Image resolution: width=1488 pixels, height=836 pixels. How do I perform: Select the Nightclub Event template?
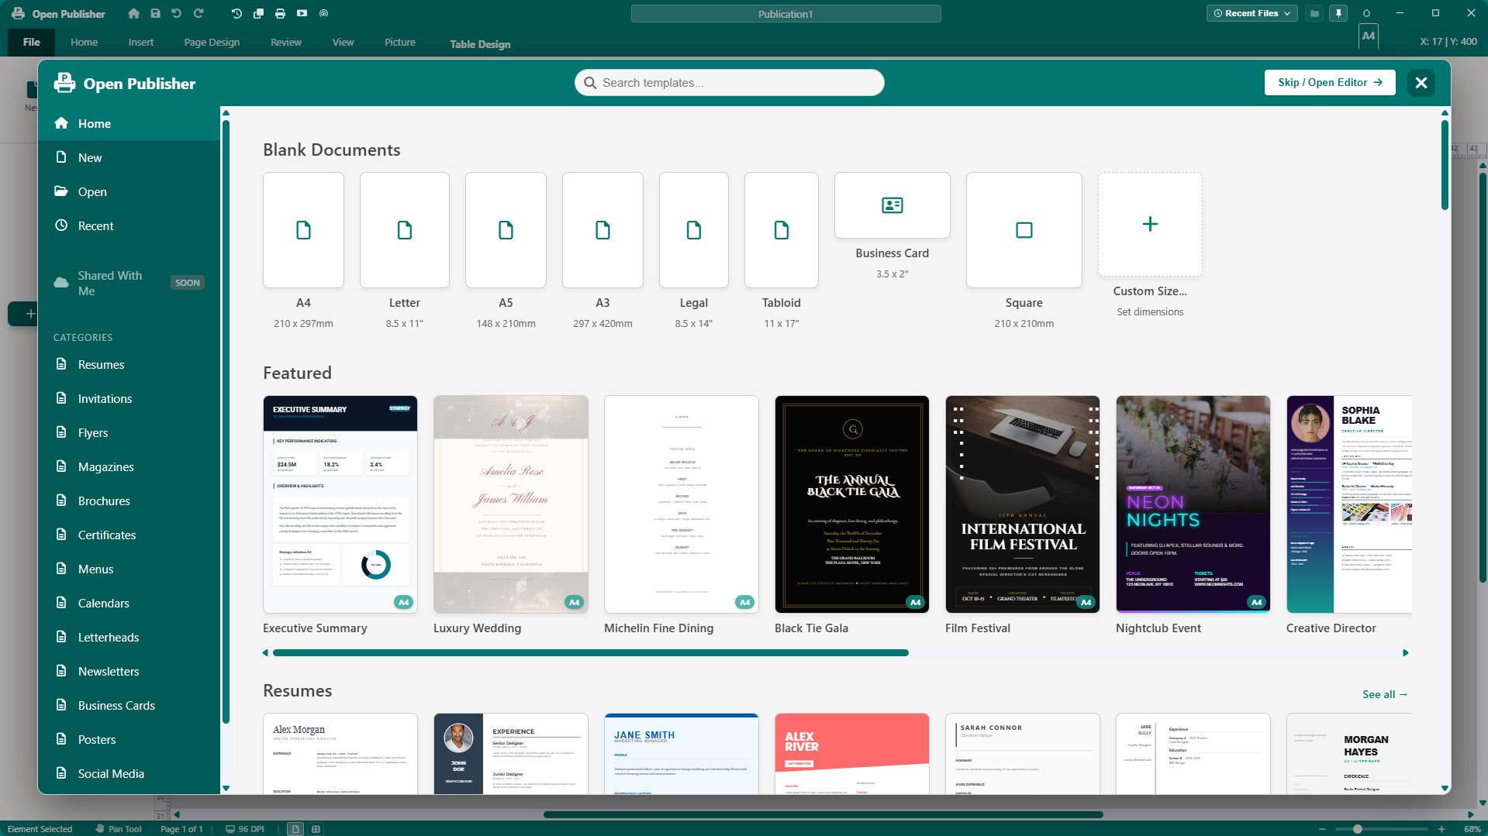coord(1193,504)
